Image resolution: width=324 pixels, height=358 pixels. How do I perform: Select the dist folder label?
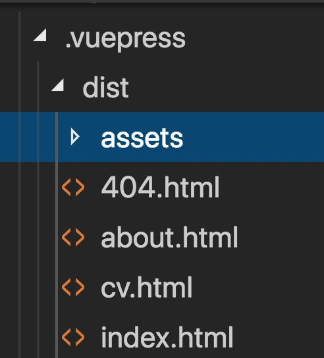tap(106, 88)
